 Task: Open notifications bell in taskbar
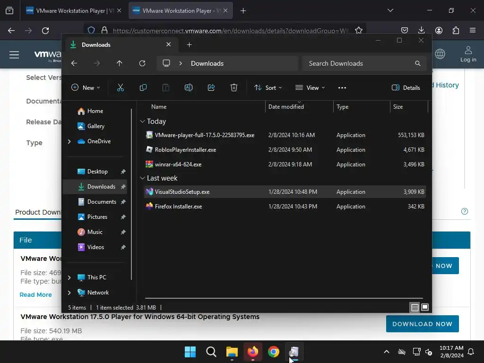tap(471, 352)
